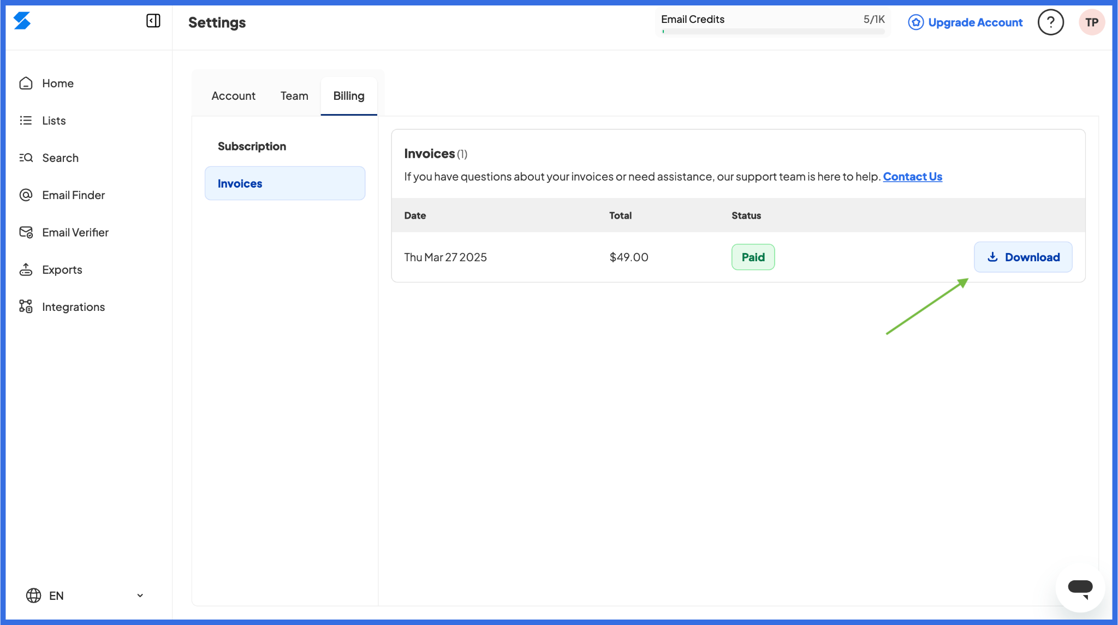Image resolution: width=1118 pixels, height=625 pixels.
Task: Download the Mar 27 invoice
Action: coord(1023,257)
